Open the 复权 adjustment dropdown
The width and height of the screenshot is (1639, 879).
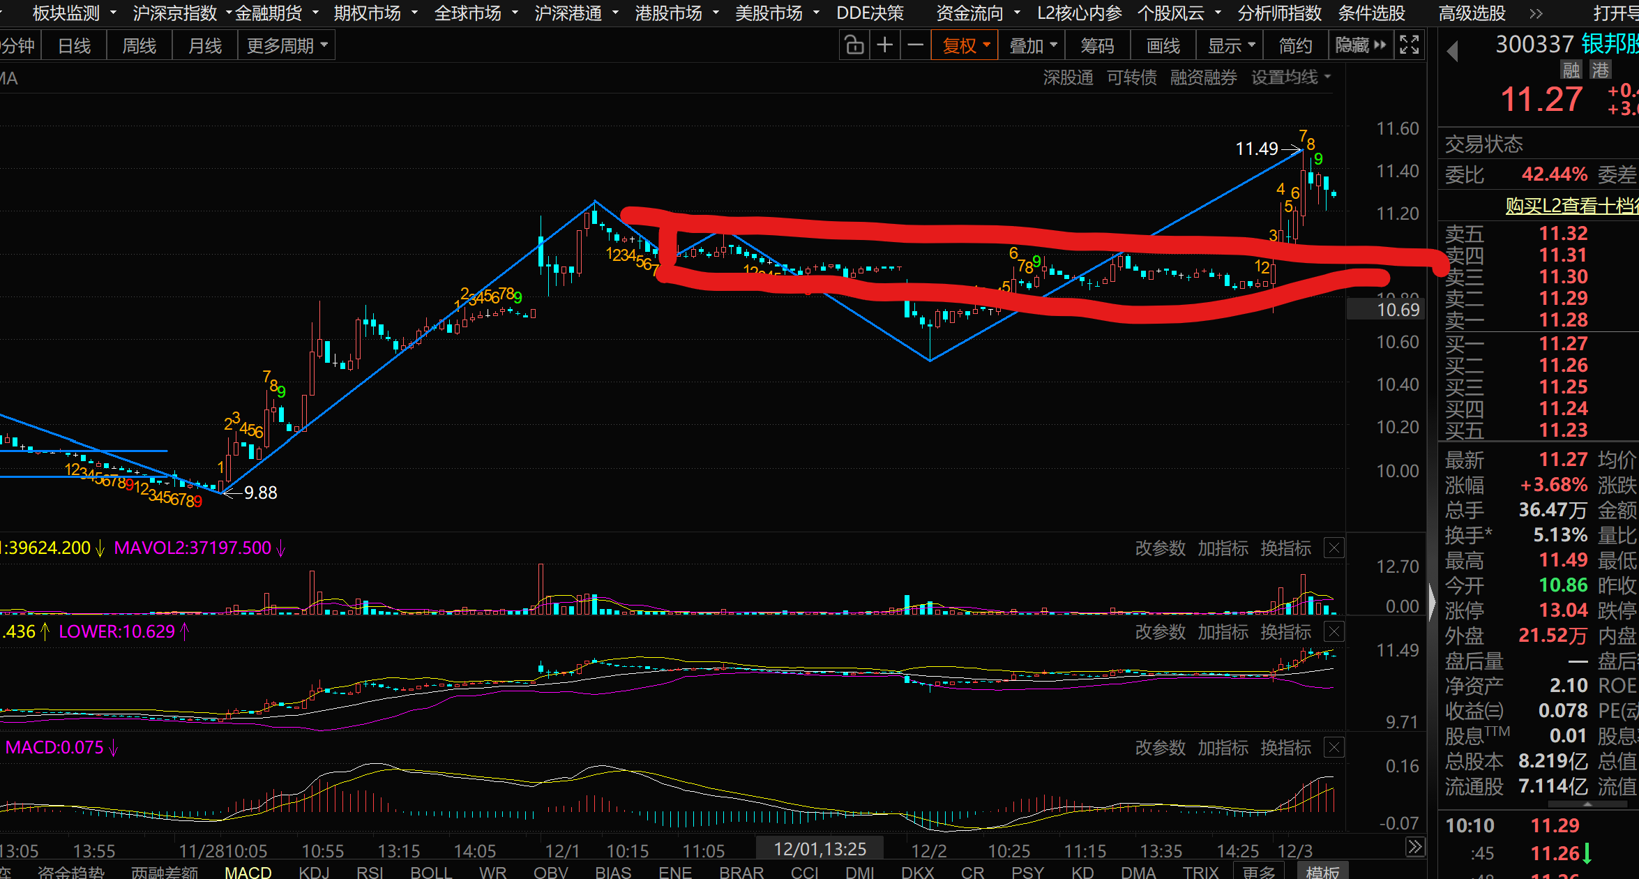(x=965, y=46)
